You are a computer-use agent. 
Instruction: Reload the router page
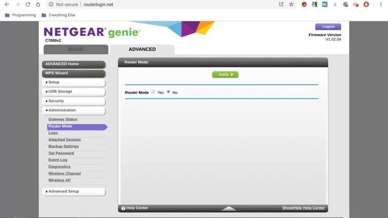28,4
